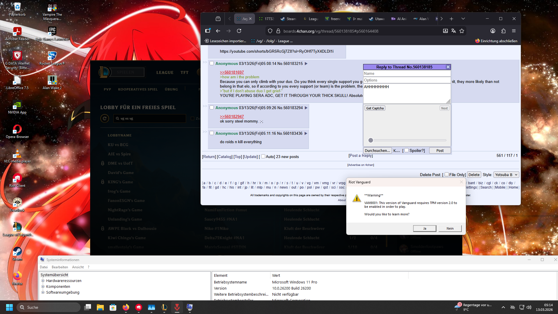Click Nein in the Riot Vanguard dialog
The width and height of the screenshot is (558, 314).
450,228
